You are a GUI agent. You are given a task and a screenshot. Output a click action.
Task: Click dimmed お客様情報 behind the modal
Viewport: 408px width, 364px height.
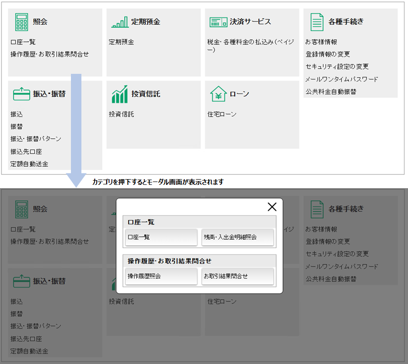321,229
